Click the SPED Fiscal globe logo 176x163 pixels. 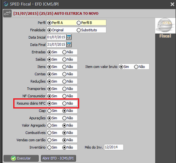(x=165, y=26)
